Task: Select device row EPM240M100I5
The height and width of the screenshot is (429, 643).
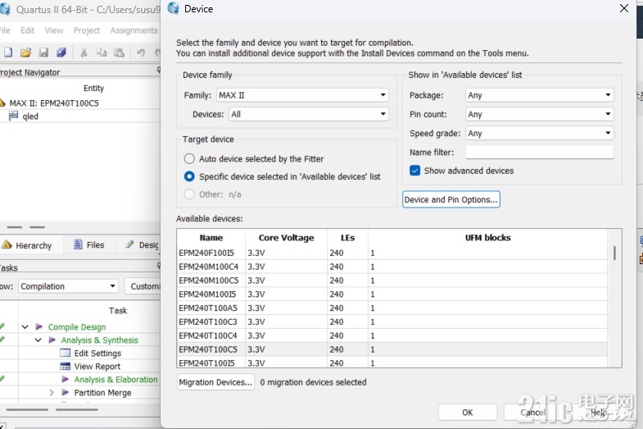Action: click(x=392, y=294)
